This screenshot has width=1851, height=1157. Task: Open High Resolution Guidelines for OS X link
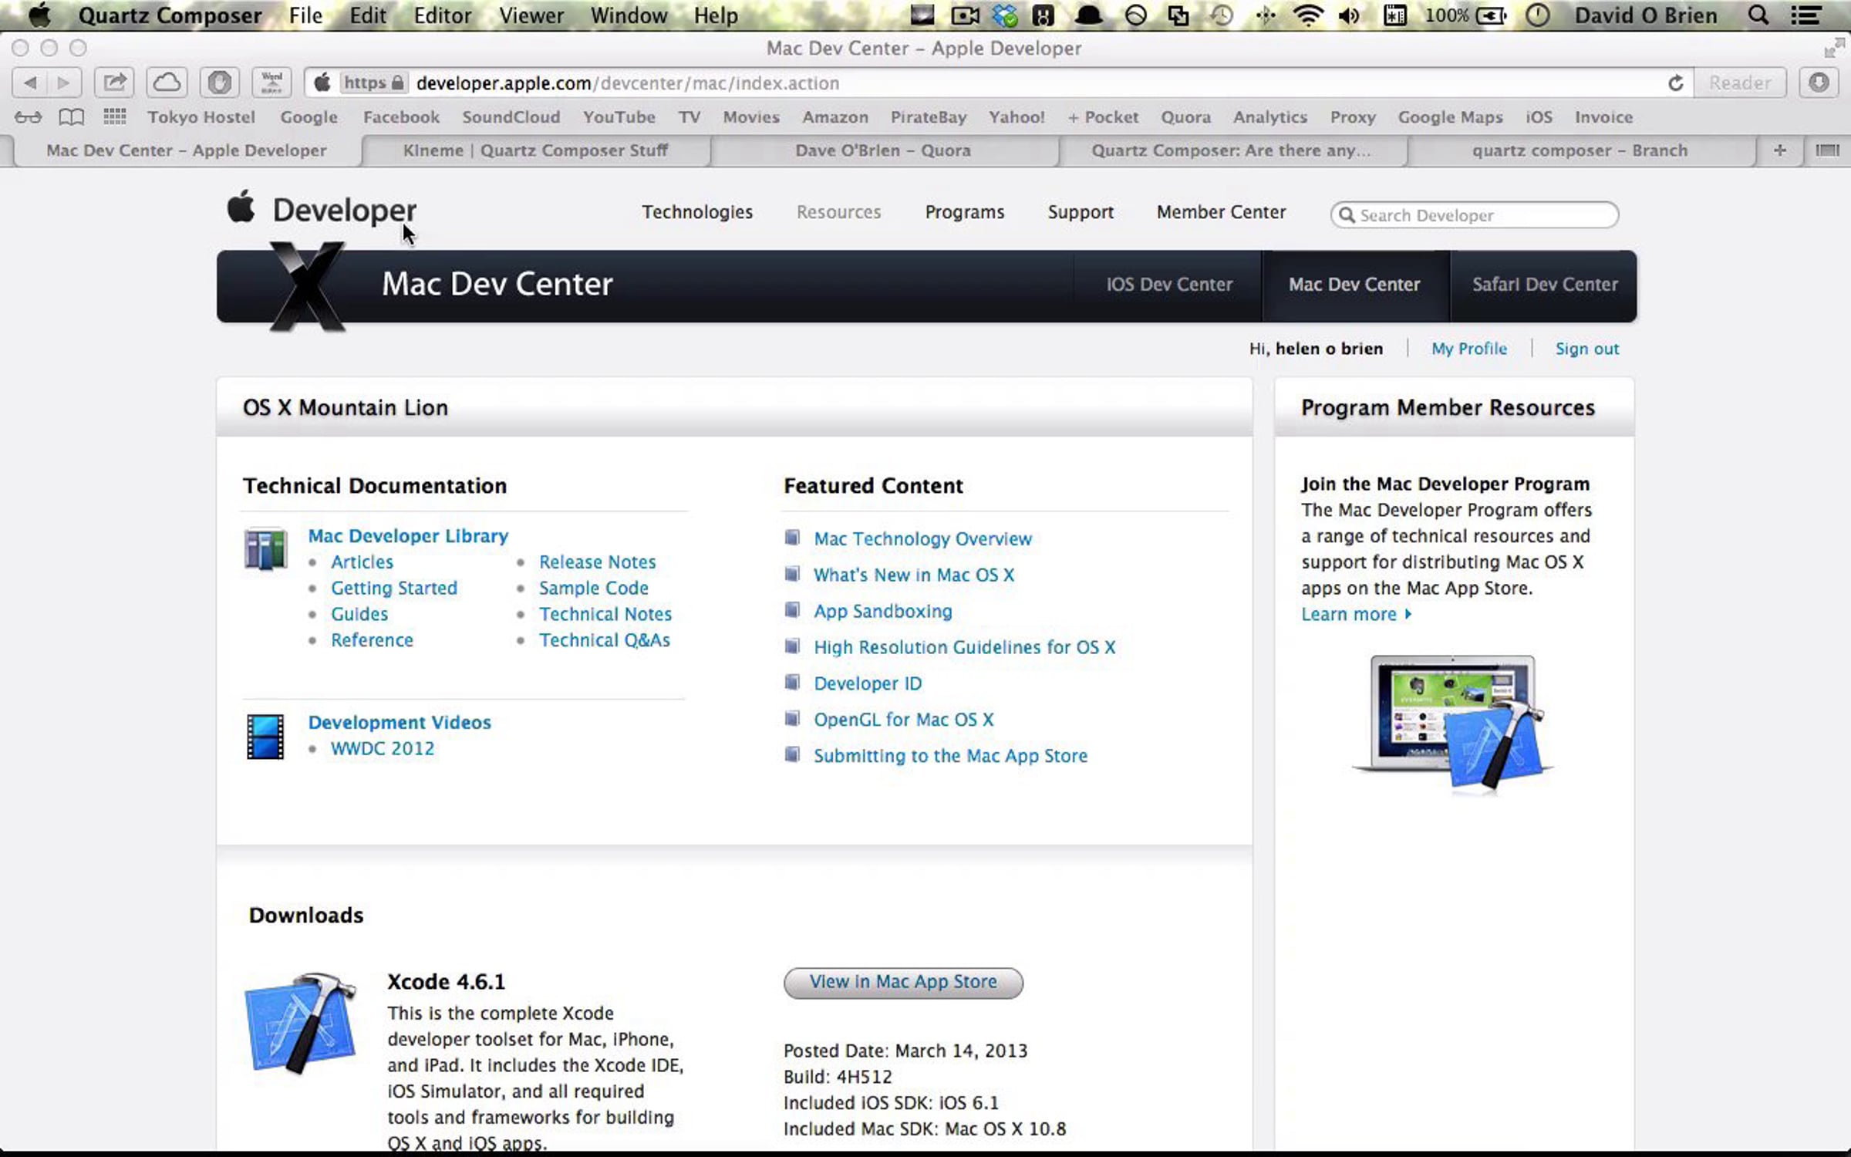964,648
